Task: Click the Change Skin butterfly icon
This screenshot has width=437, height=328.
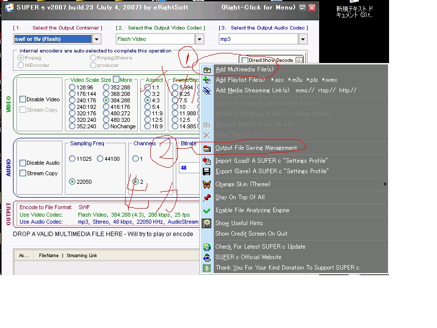Action: coord(207,185)
